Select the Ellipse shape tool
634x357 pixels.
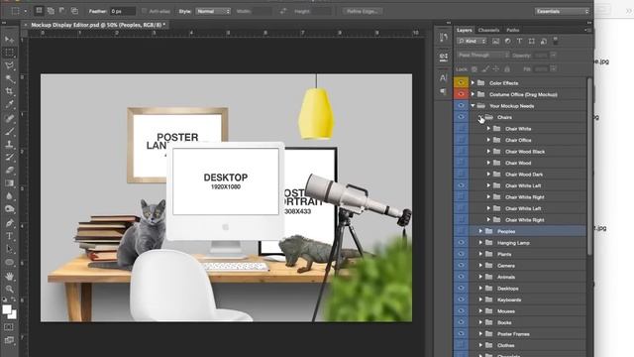coord(9,262)
